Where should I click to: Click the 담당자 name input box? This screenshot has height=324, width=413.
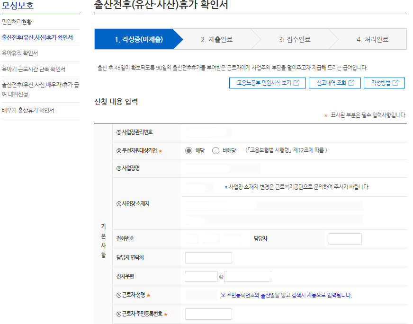coord(345,238)
